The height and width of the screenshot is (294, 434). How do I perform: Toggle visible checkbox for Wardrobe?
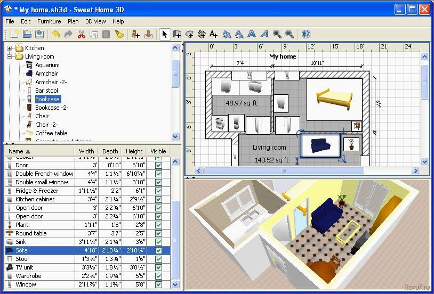pos(158,276)
